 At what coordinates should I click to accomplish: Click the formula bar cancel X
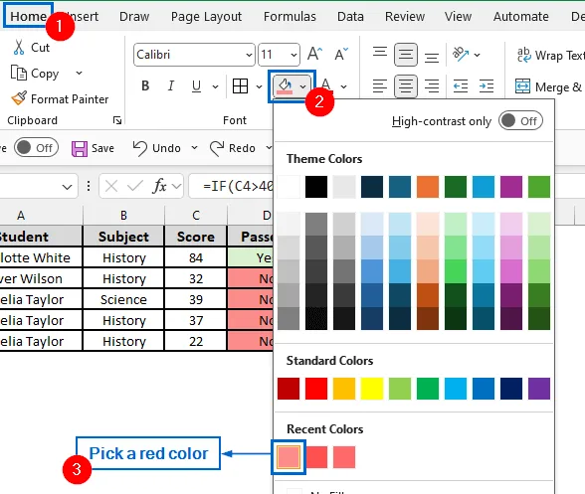(x=111, y=185)
